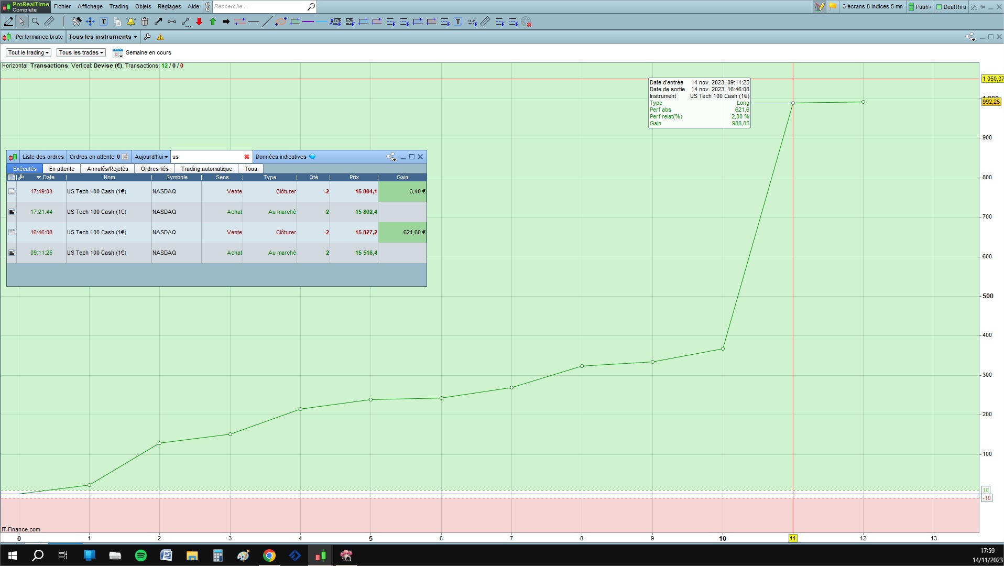Select the red down arrow tool
Viewport: 1004px width, 566px height.
tap(199, 21)
